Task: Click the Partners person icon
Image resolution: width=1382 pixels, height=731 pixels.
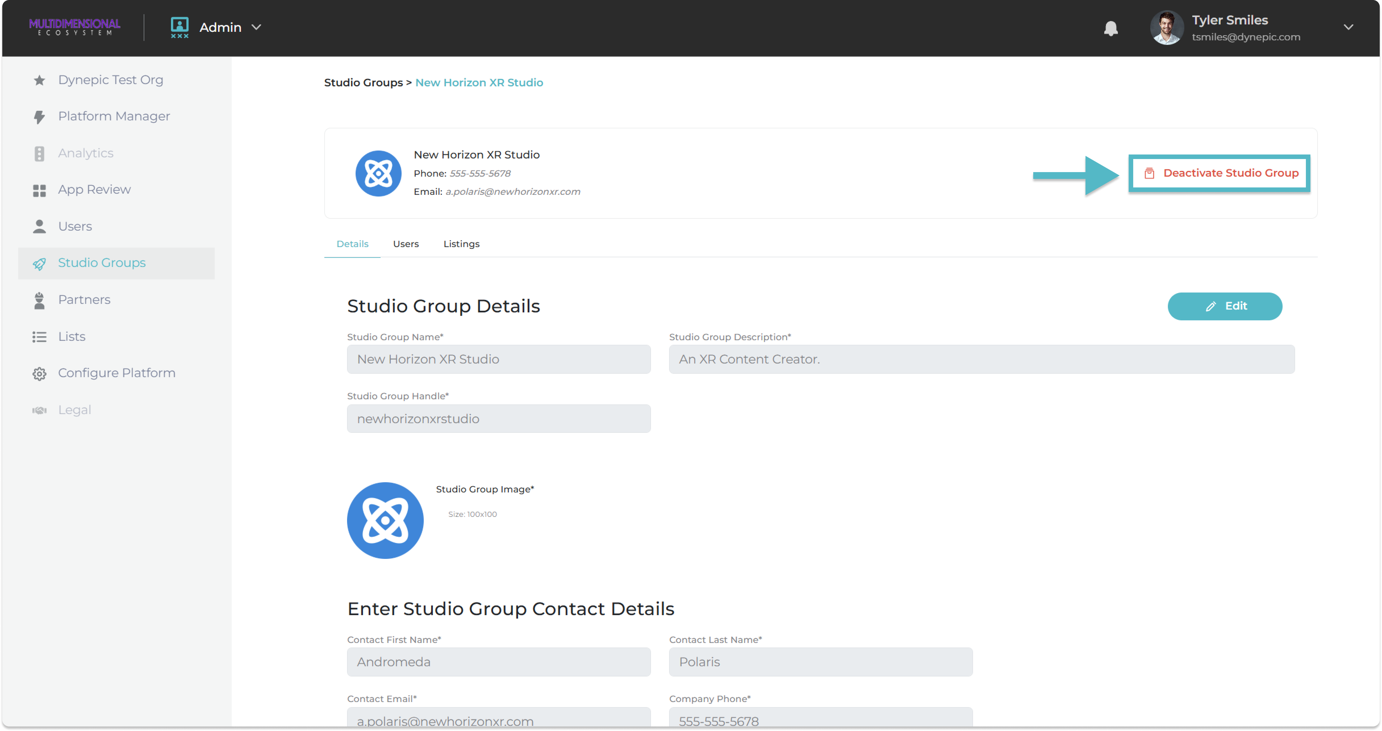Action: pyautogui.click(x=39, y=300)
